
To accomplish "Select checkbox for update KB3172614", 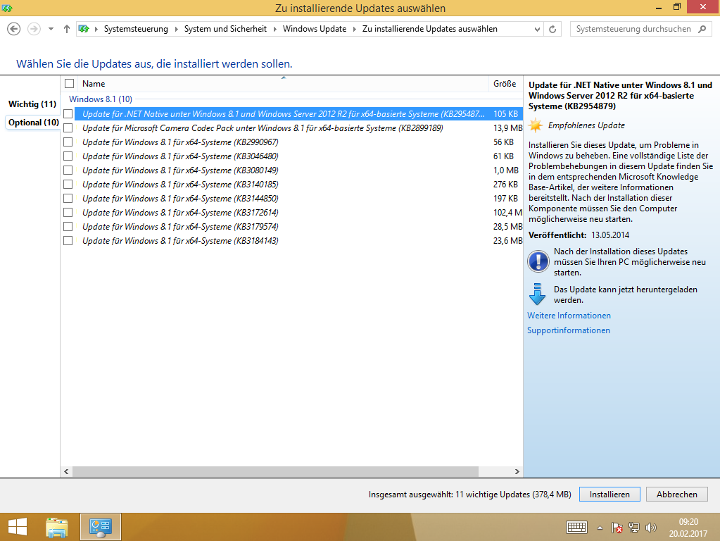I will pyautogui.click(x=68, y=212).
